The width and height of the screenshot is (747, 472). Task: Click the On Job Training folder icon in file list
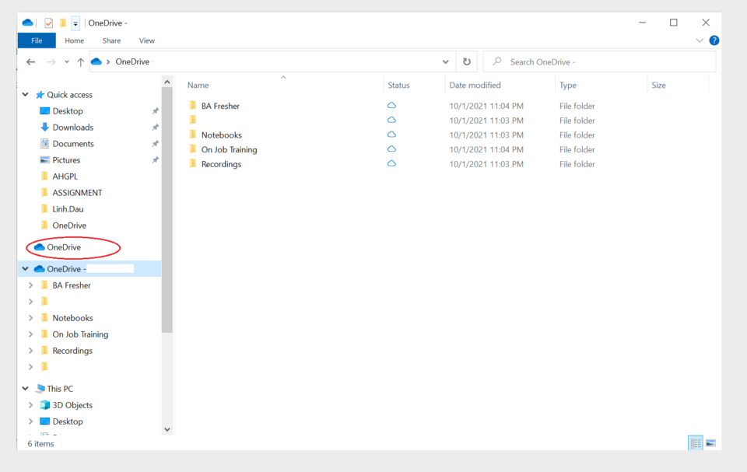pos(193,149)
